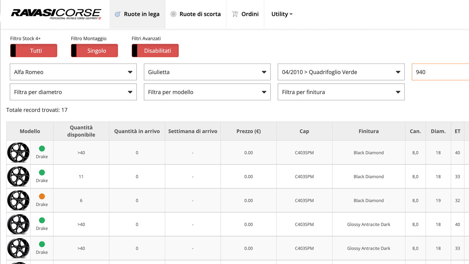Click the Quantità disponibile column header
Screen dimensions: 469x264
pyautogui.click(x=81, y=131)
